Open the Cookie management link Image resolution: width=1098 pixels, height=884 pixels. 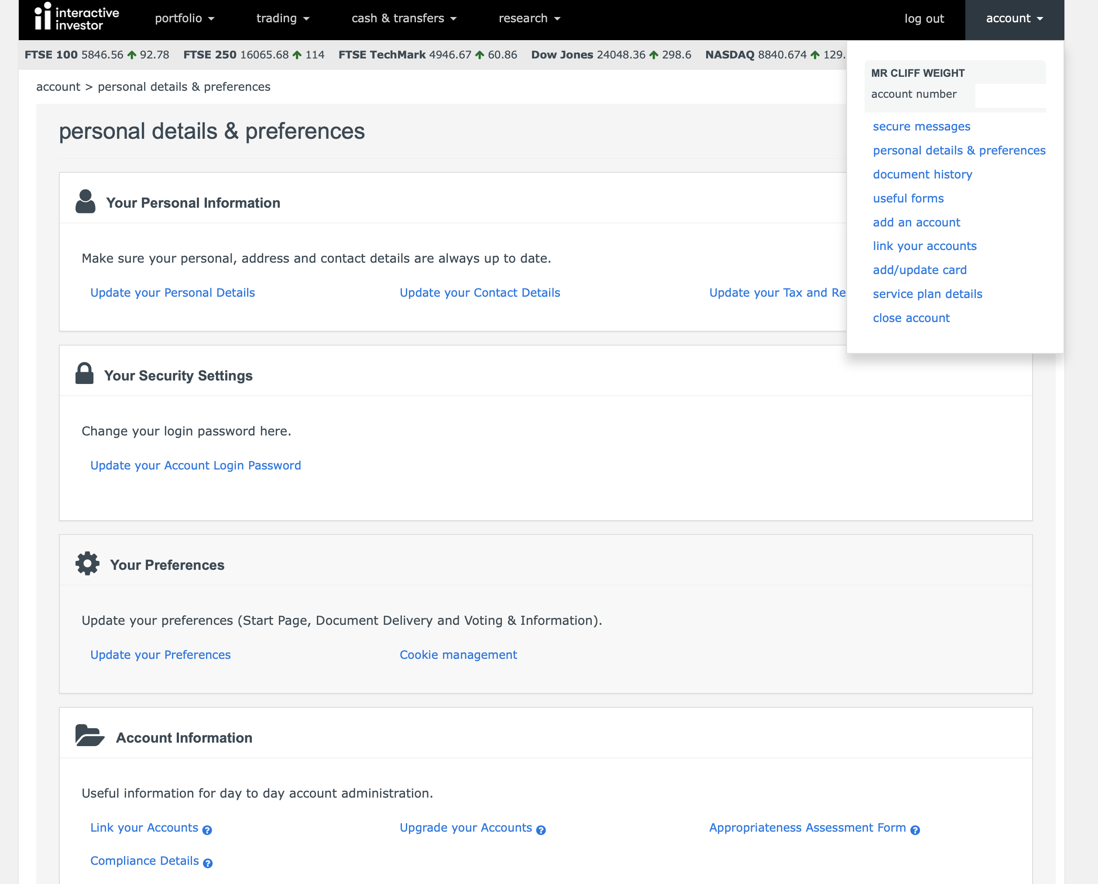point(458,655)
